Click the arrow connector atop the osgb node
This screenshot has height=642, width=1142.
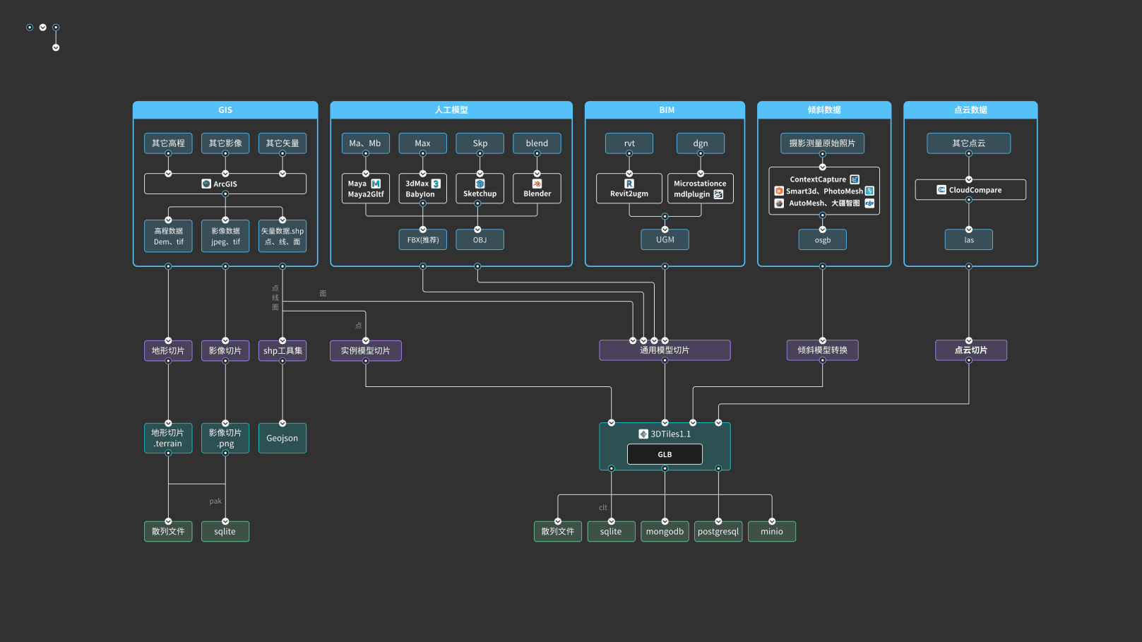point(822,230)
